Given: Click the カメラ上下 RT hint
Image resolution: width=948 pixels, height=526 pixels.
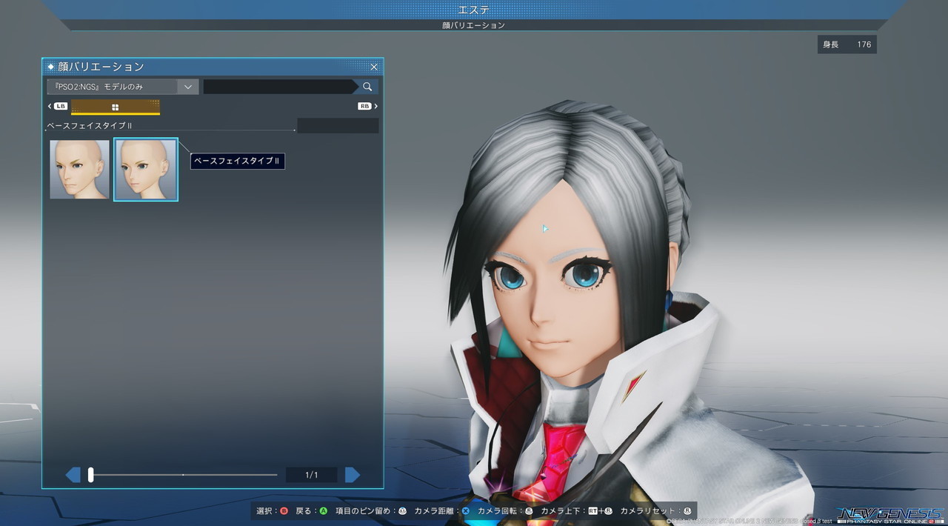Looking at the screenshot, I should (576, 511).
